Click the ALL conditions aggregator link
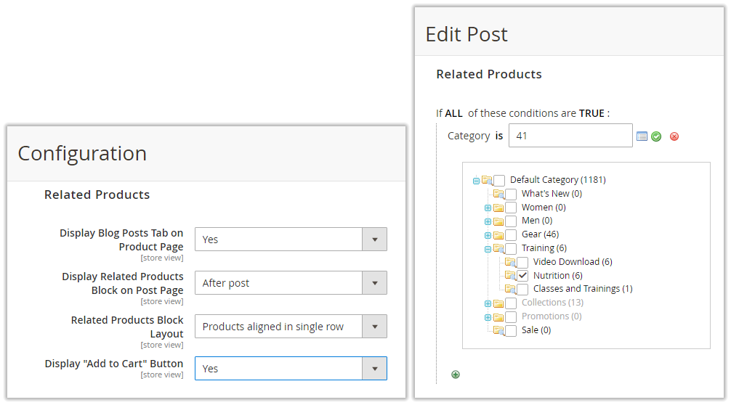 coord(453,113)
